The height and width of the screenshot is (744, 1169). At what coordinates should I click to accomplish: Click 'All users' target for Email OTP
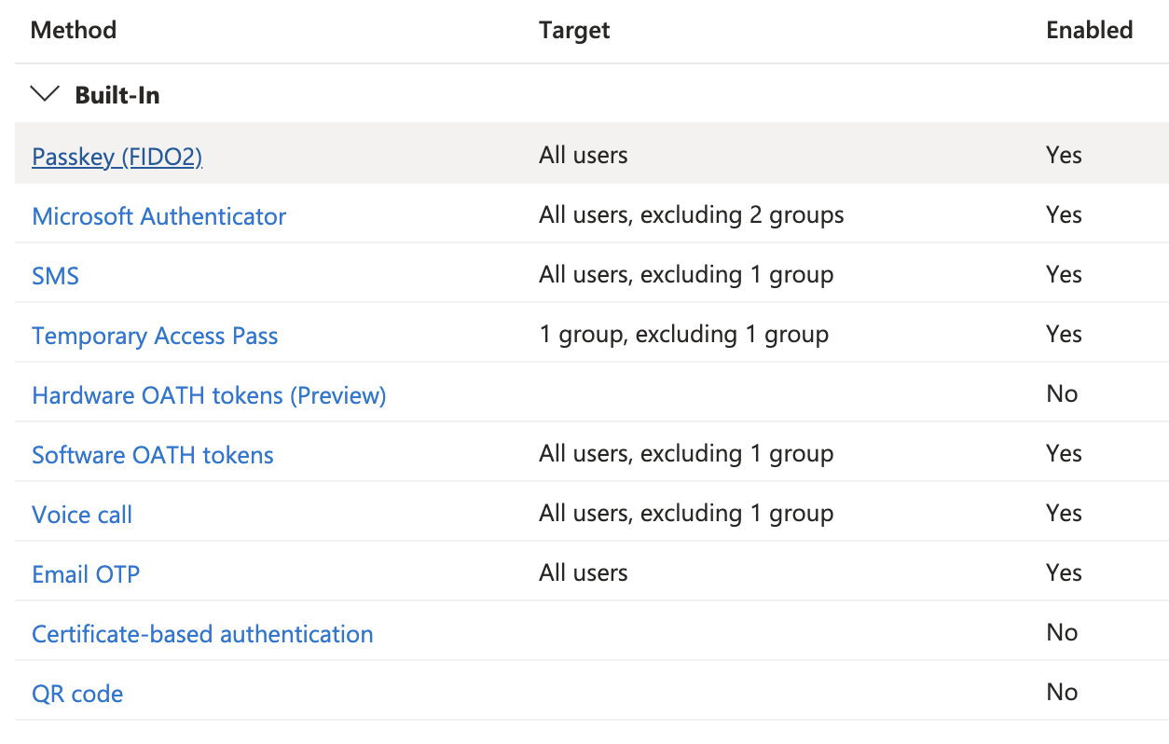pos(584,572)
